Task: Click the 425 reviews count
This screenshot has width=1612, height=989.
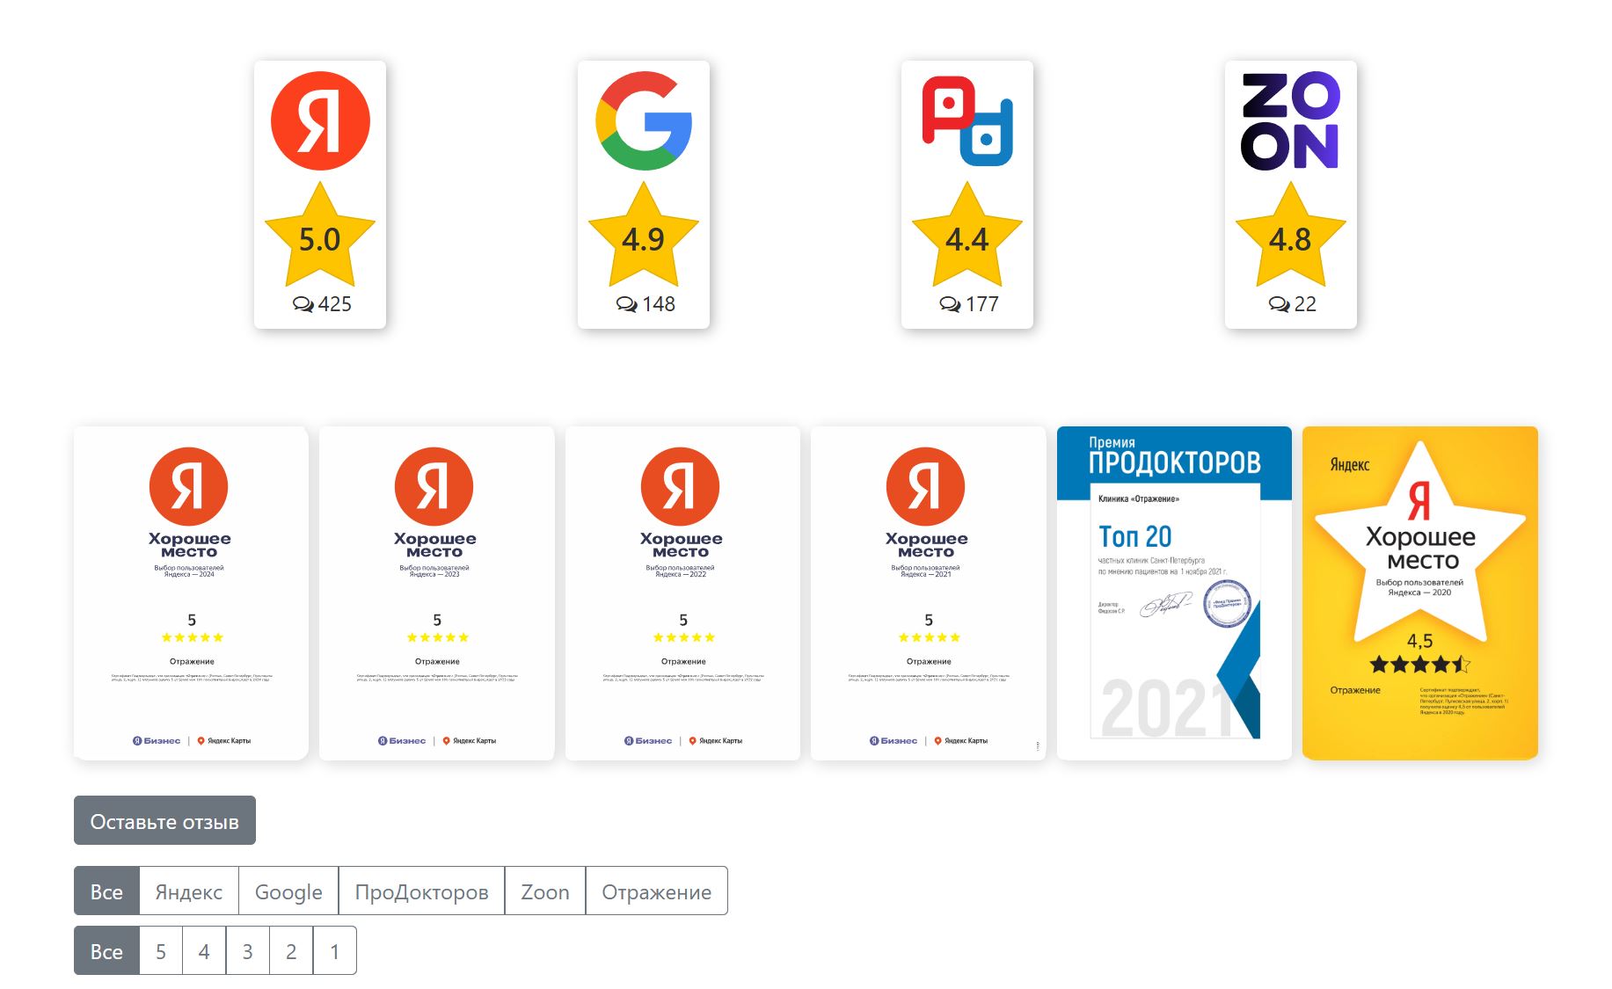Action: coord(322,304)
